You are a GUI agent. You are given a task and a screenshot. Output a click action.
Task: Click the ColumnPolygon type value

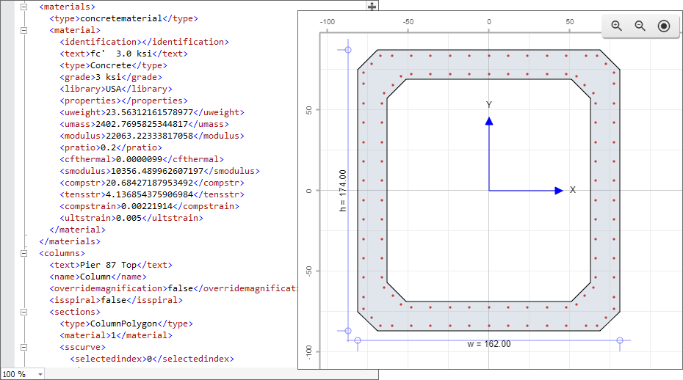(x=123, y=324)
